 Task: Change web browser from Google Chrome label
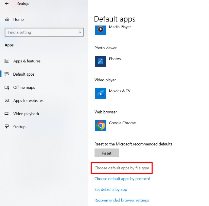coord(122,123)
